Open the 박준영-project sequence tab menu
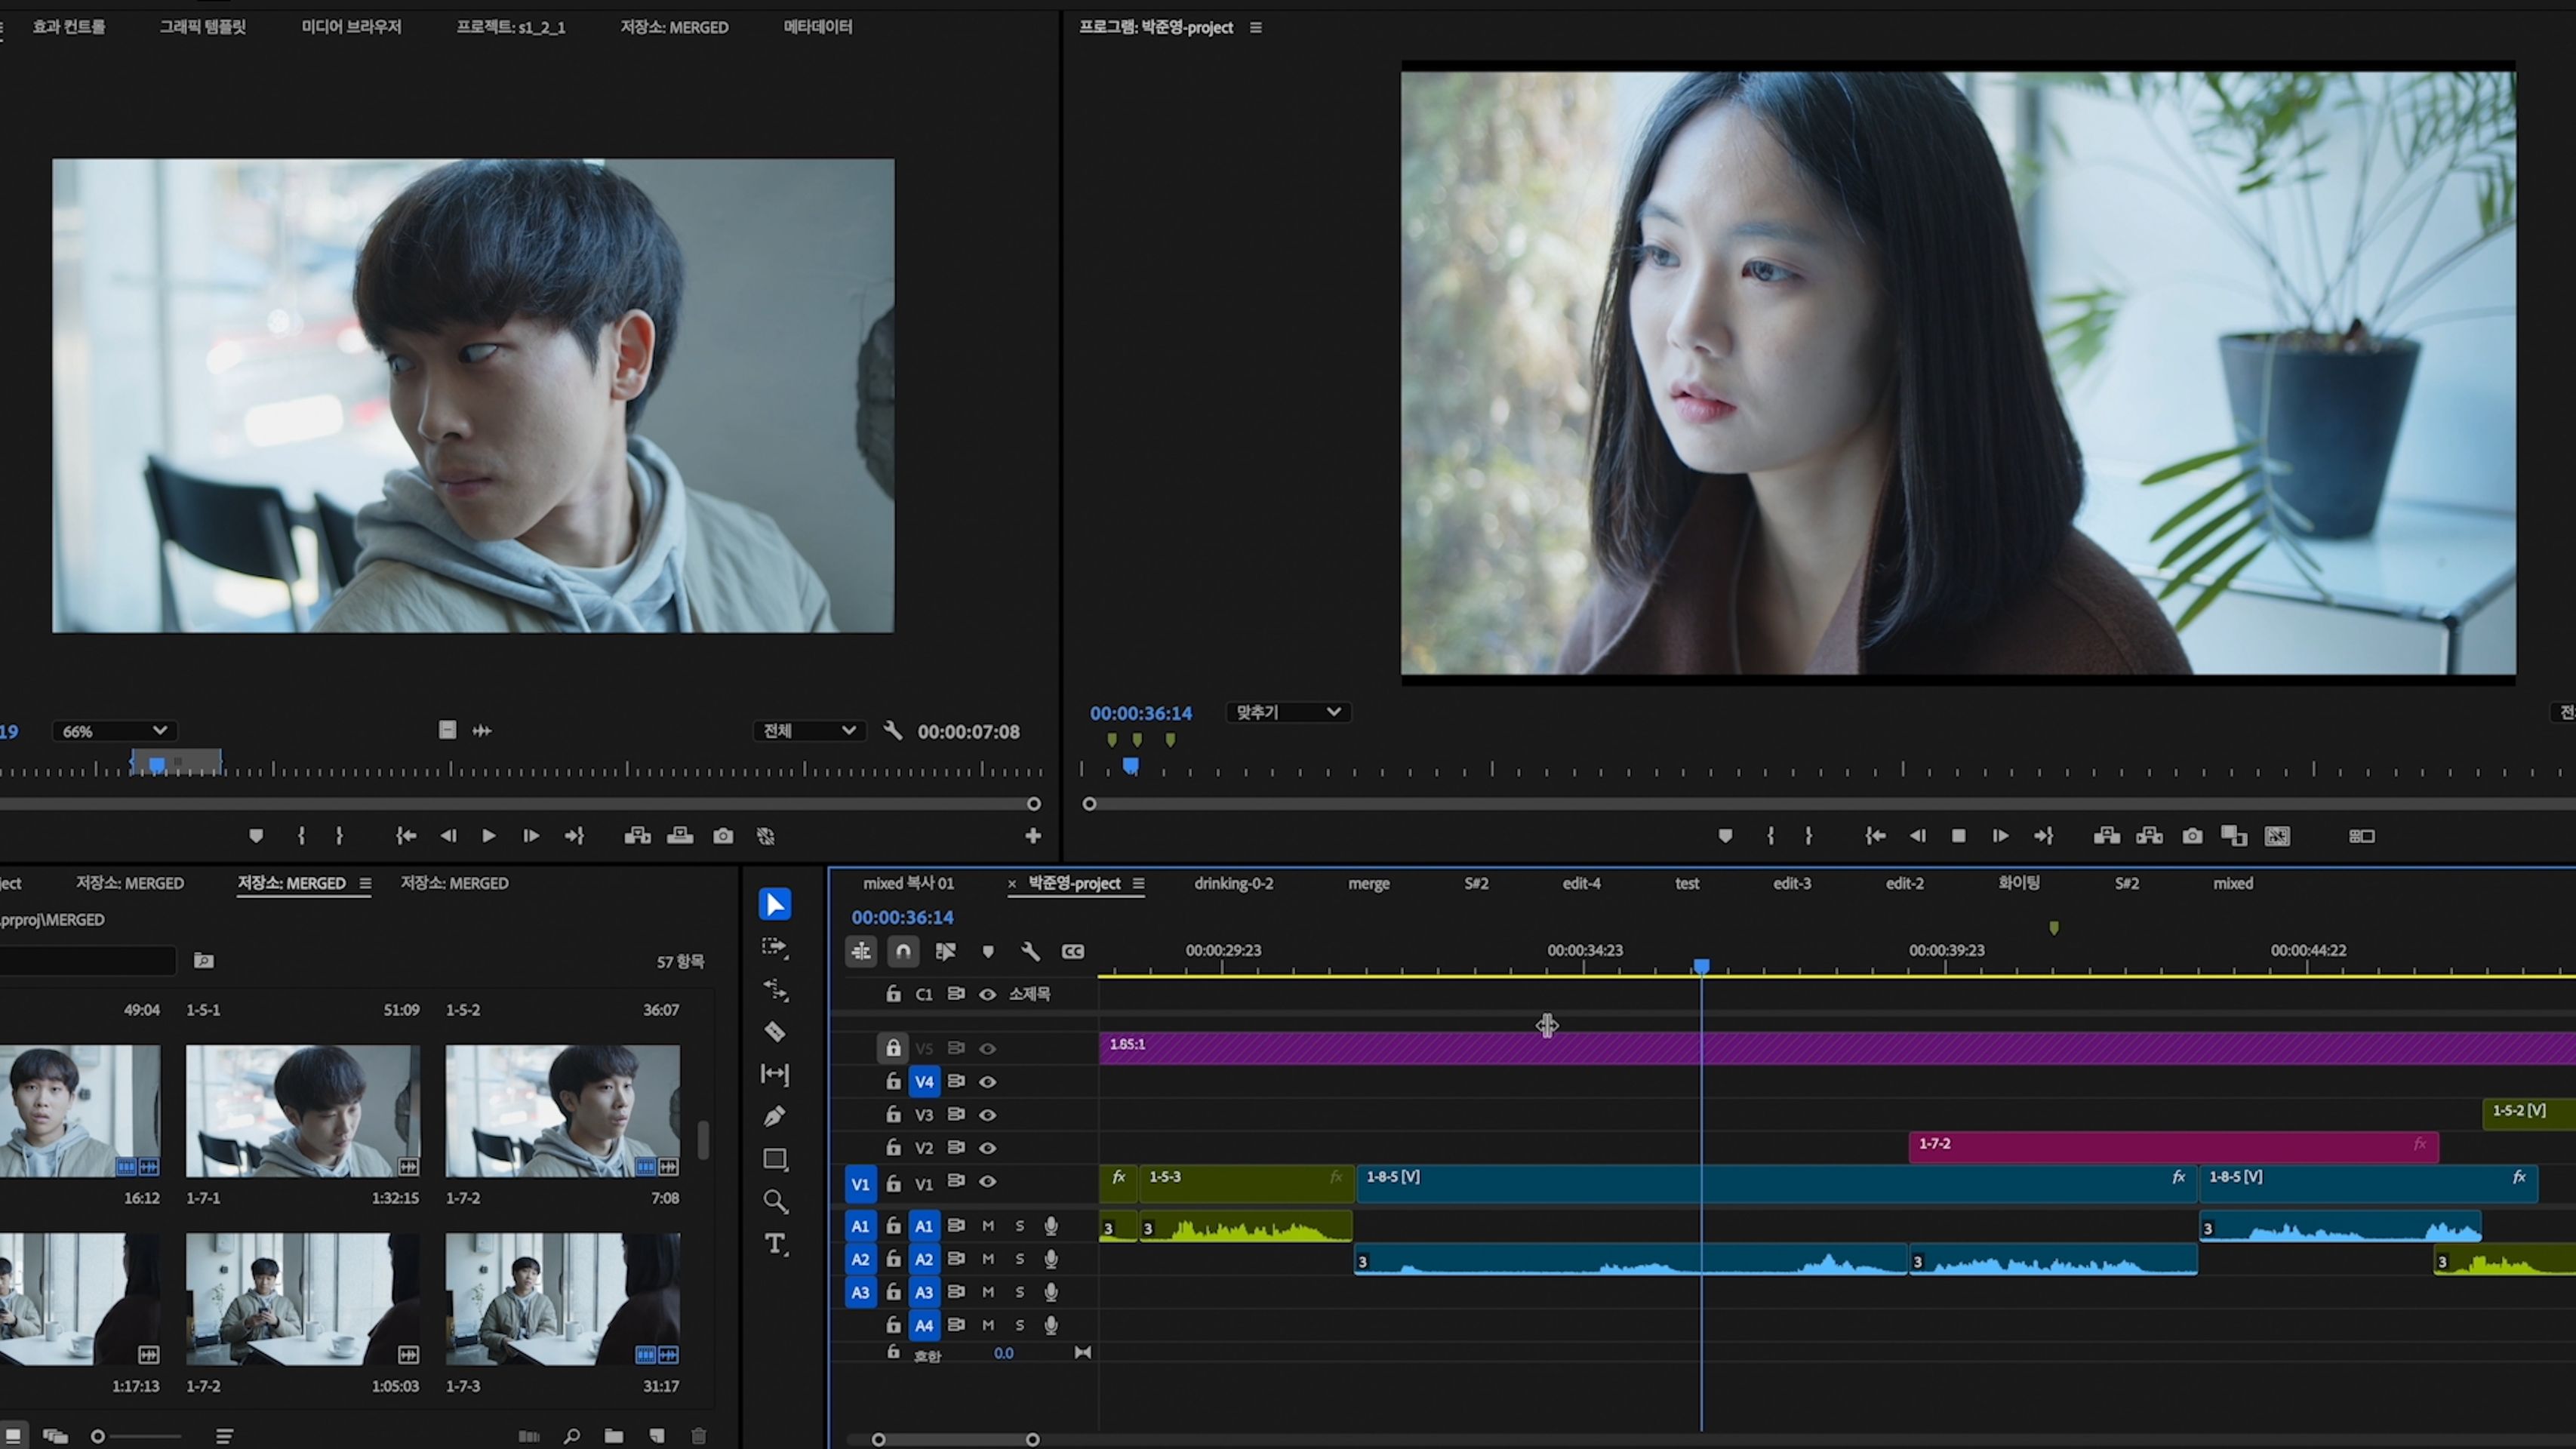Image resolution: width=2576 pixels, height=1449 pixels. pos(1138,884)
